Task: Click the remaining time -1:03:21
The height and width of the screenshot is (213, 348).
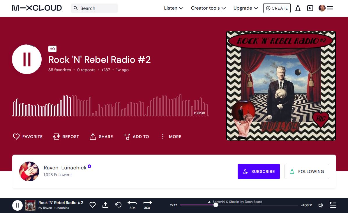Action: [x=306, y=205]
